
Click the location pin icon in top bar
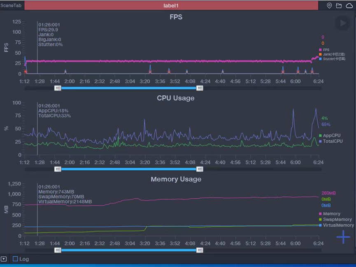tap(329, 6)
